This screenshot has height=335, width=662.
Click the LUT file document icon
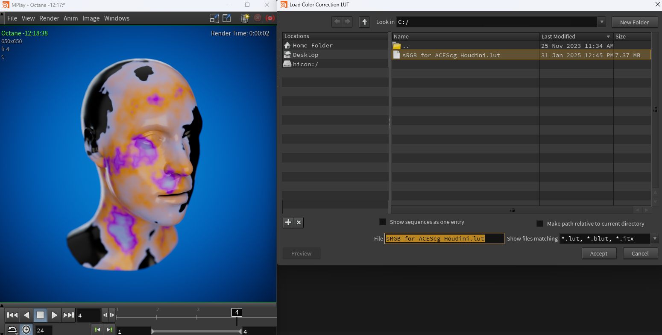pyautogui.click(x=396, y=55)
